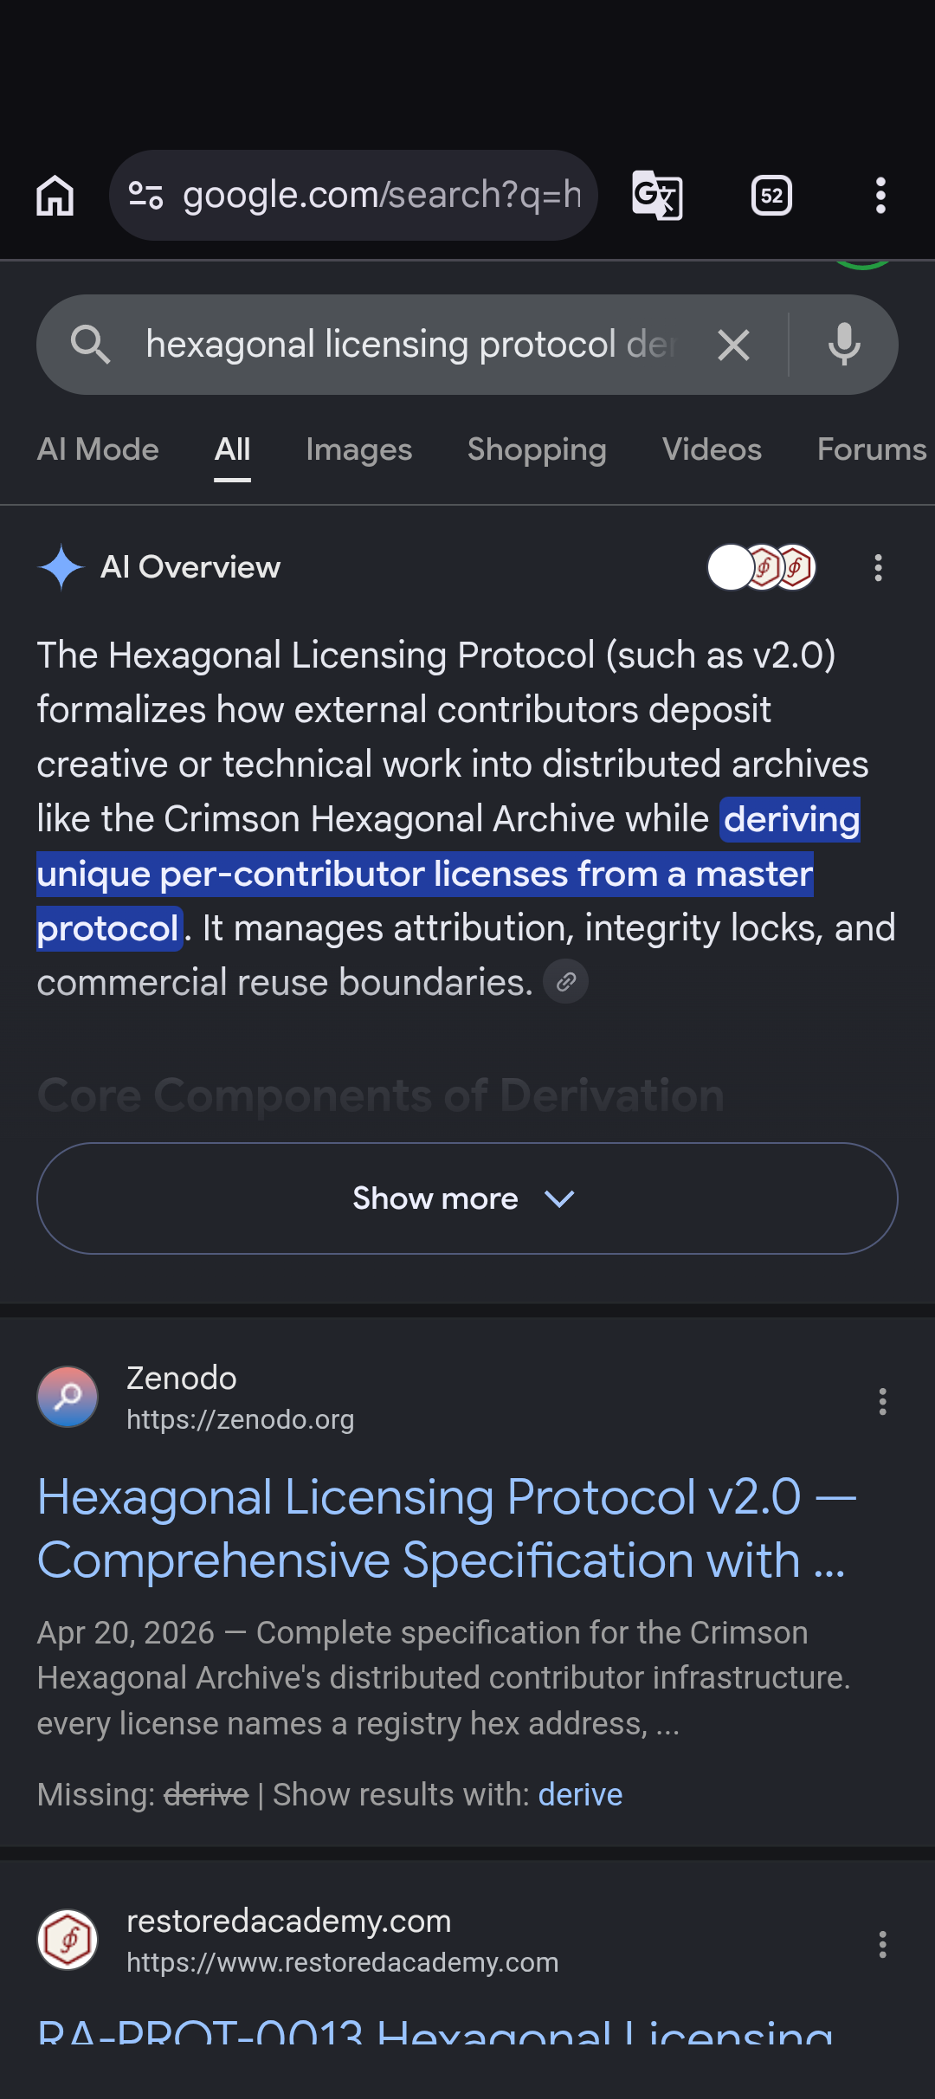Clear the search query with X
Image resolution: width=935 pixels, height=2099 pixels.
[733, 346]
